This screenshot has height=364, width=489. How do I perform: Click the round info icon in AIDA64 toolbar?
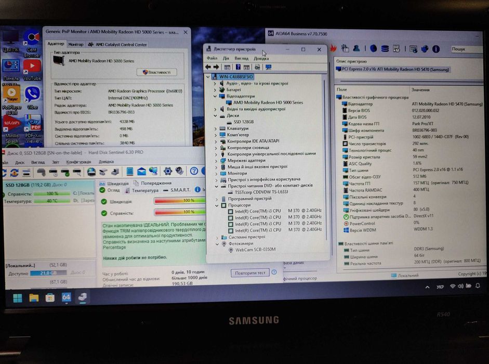point(436,49)
